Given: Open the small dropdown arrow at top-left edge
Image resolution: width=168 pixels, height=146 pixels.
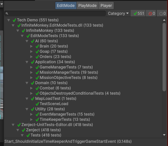Looking at the screenshot, I should (x=2, y=4).
